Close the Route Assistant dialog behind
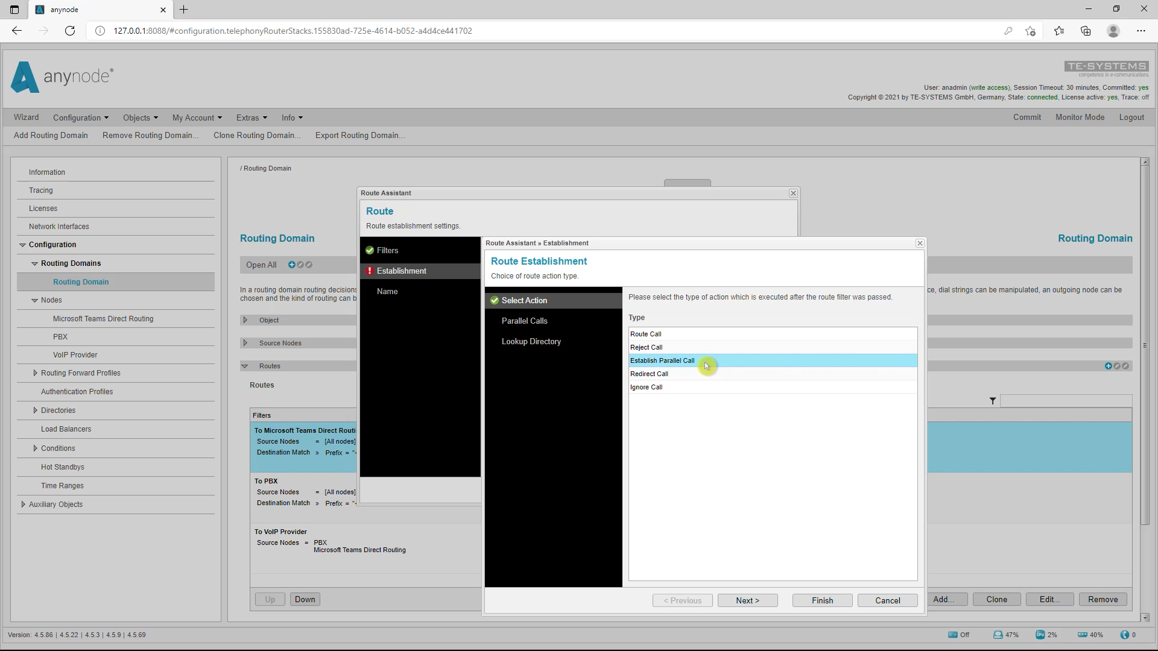 [793, 193]
